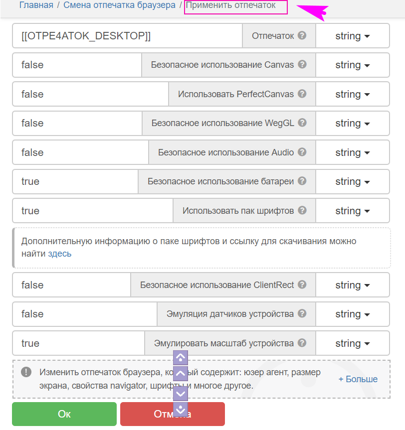
Task: Expand type dropdown for Безопасное использование батареи
Action: click(352, 181)
